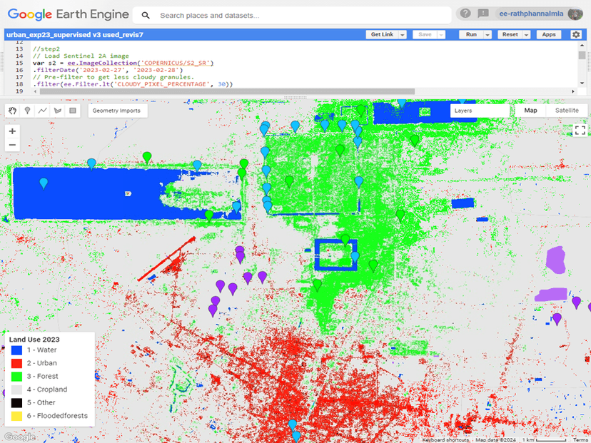The height and width of the screenshot is (443, 591).
Task: Select the add marker drawing tool
Action: [28, 111]
